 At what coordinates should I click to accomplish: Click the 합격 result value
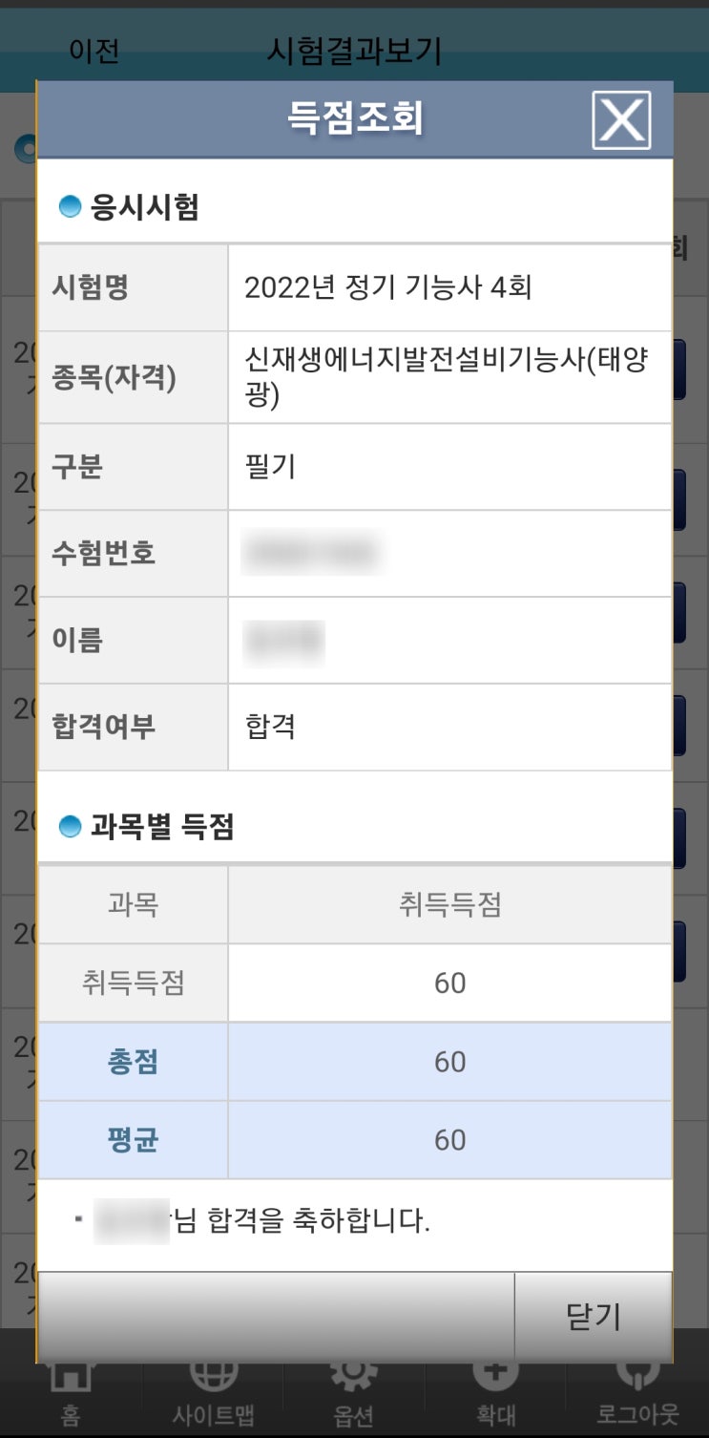coord(270,727)
